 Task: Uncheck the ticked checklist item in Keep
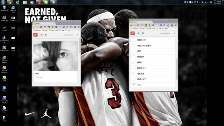coord(133,85)
